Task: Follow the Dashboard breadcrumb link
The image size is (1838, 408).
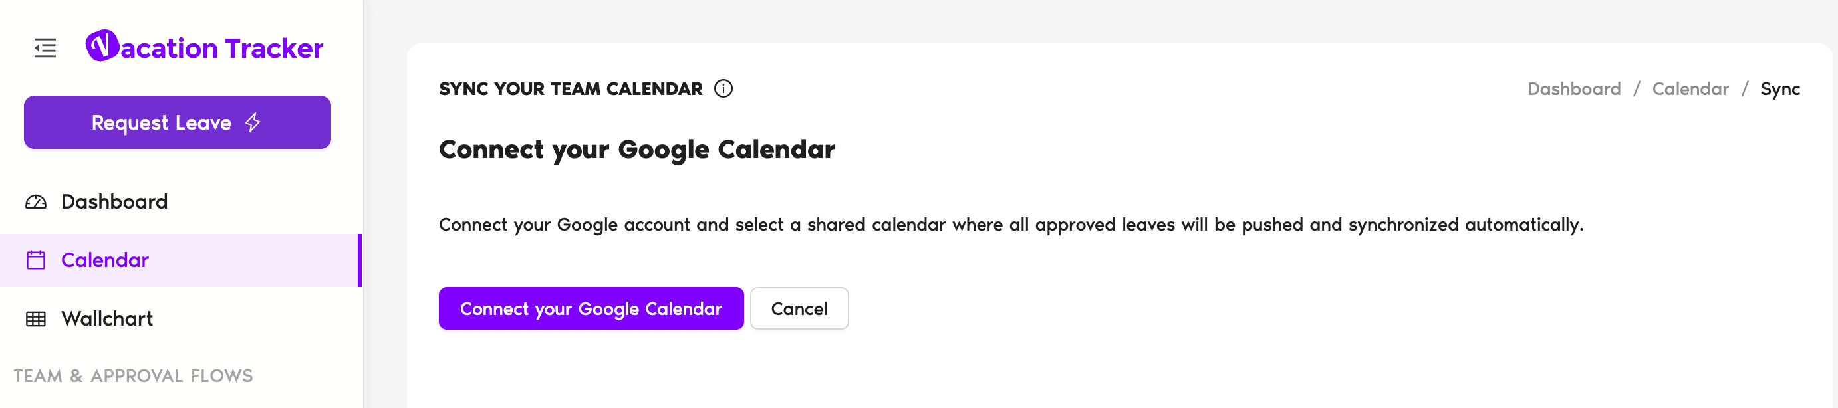Action: (x=1573, y=89)
